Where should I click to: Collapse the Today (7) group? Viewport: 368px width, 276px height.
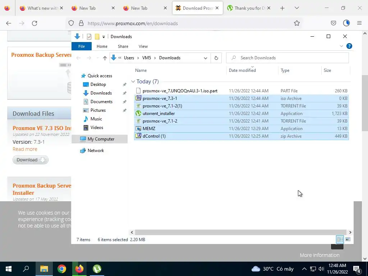tap(133, 82)
